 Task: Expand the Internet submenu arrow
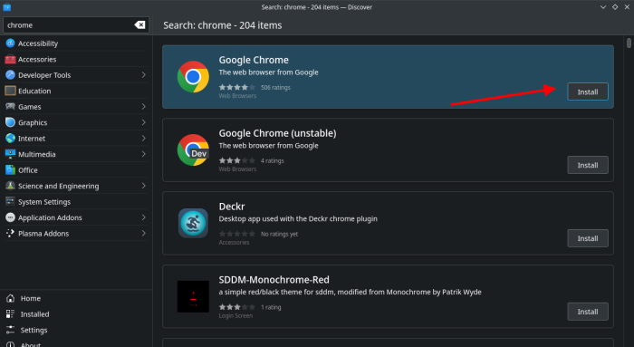tap(143, 139)
